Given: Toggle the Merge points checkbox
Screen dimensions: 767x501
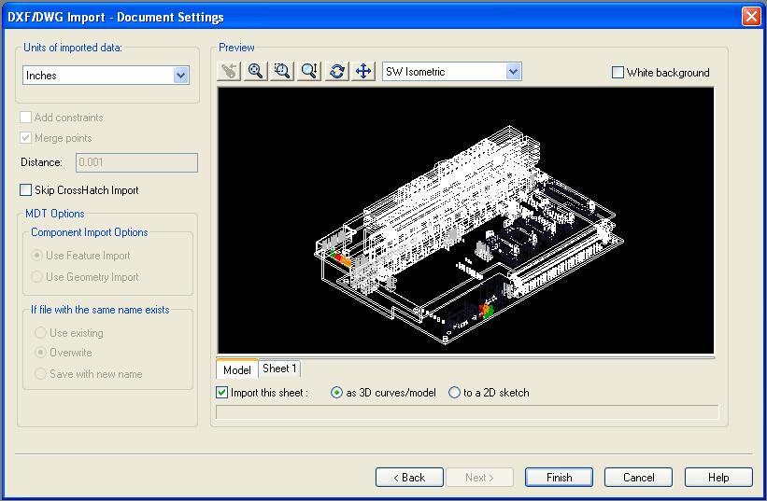Looking at the screenshot, I should (25, 138).
